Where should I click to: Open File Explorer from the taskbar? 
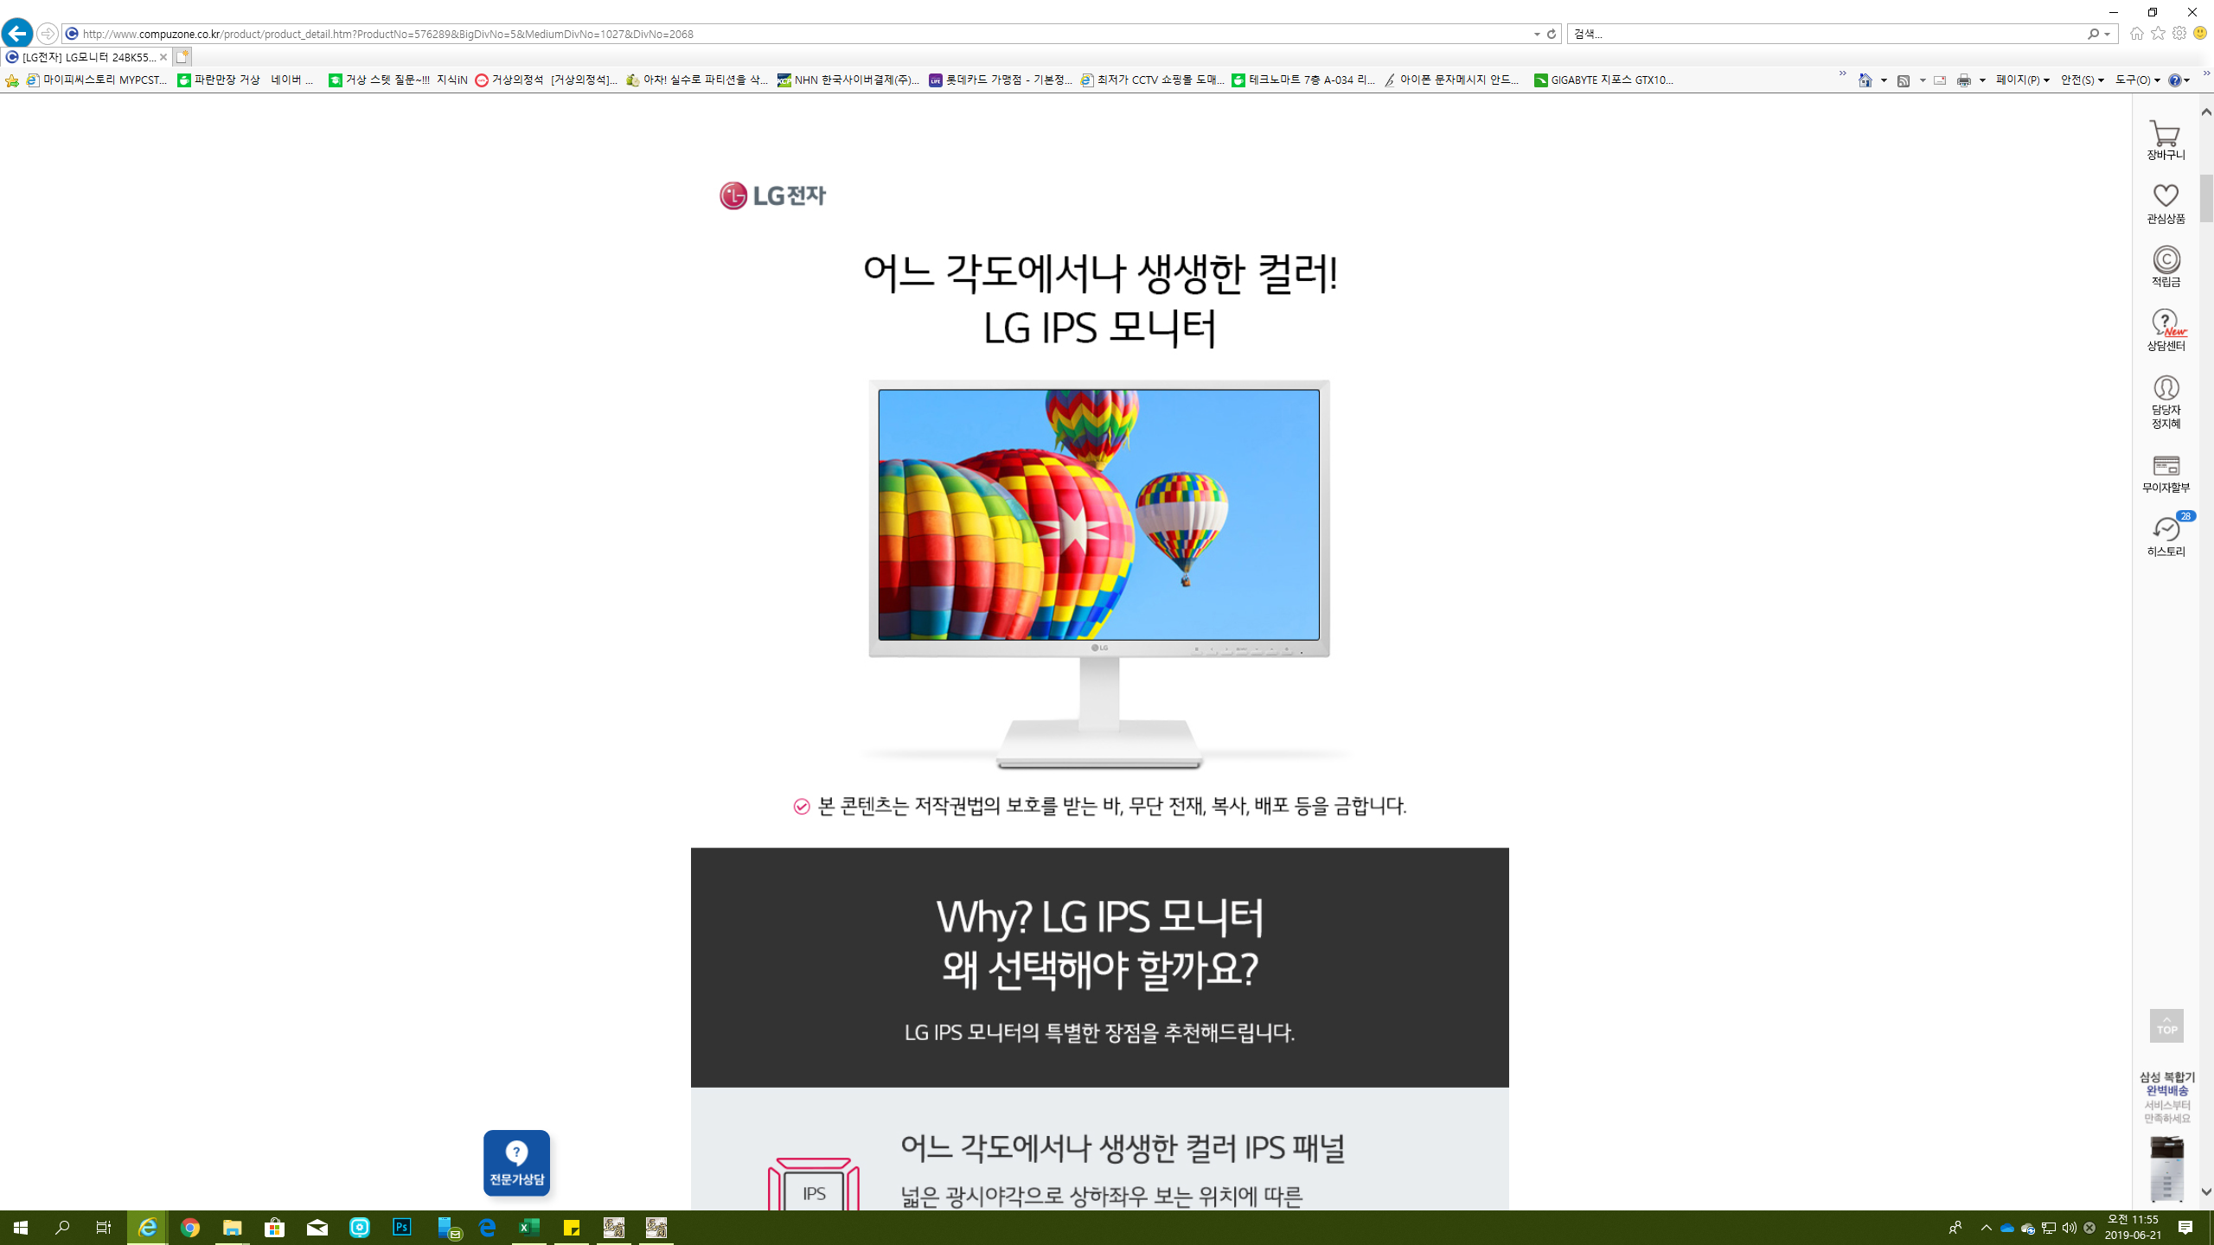[x=233, y=1228]
